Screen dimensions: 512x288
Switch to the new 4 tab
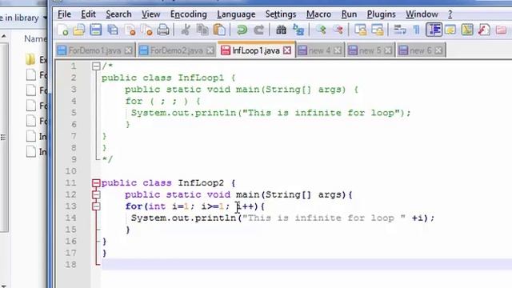320,50
